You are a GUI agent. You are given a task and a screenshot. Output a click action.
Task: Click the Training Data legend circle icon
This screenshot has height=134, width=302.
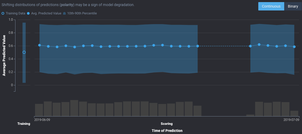pos(3,13)
